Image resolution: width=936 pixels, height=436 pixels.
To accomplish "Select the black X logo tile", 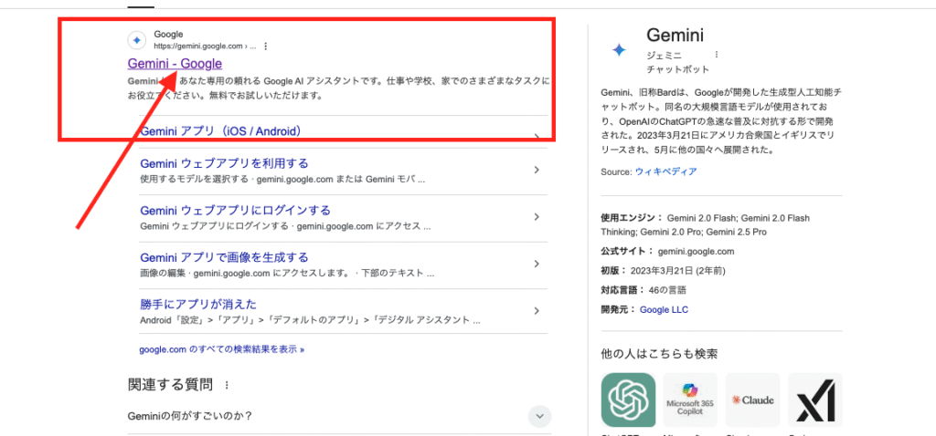I will click(814, 400).
